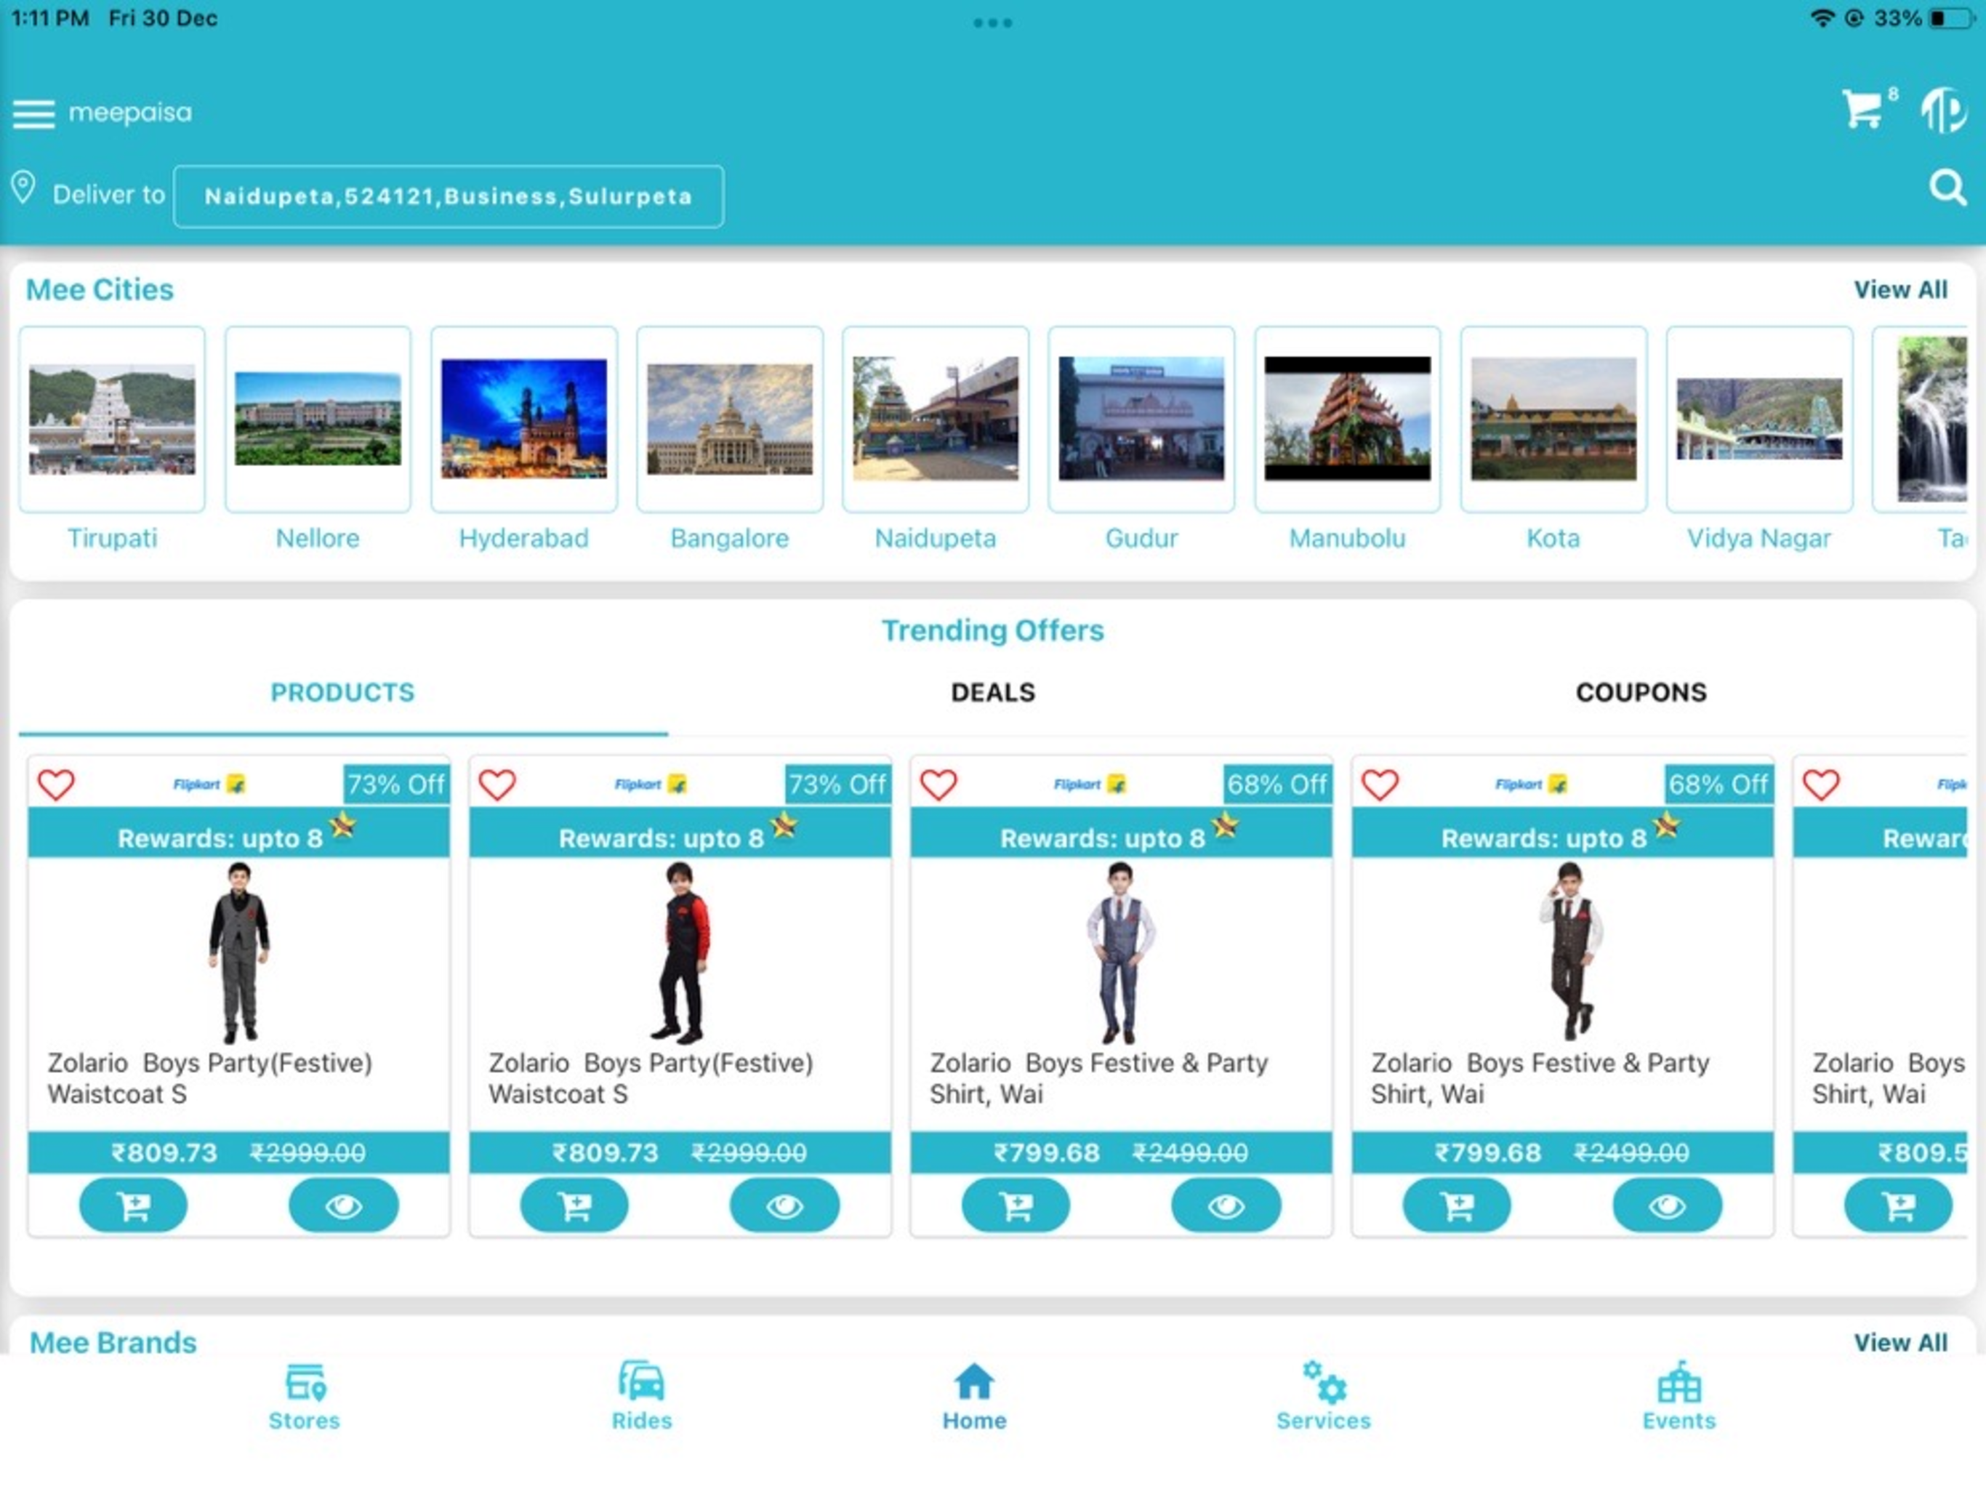Click the meepaisa brand name in header
The height and width of the screenshot is (1489, 1986).
130,112
